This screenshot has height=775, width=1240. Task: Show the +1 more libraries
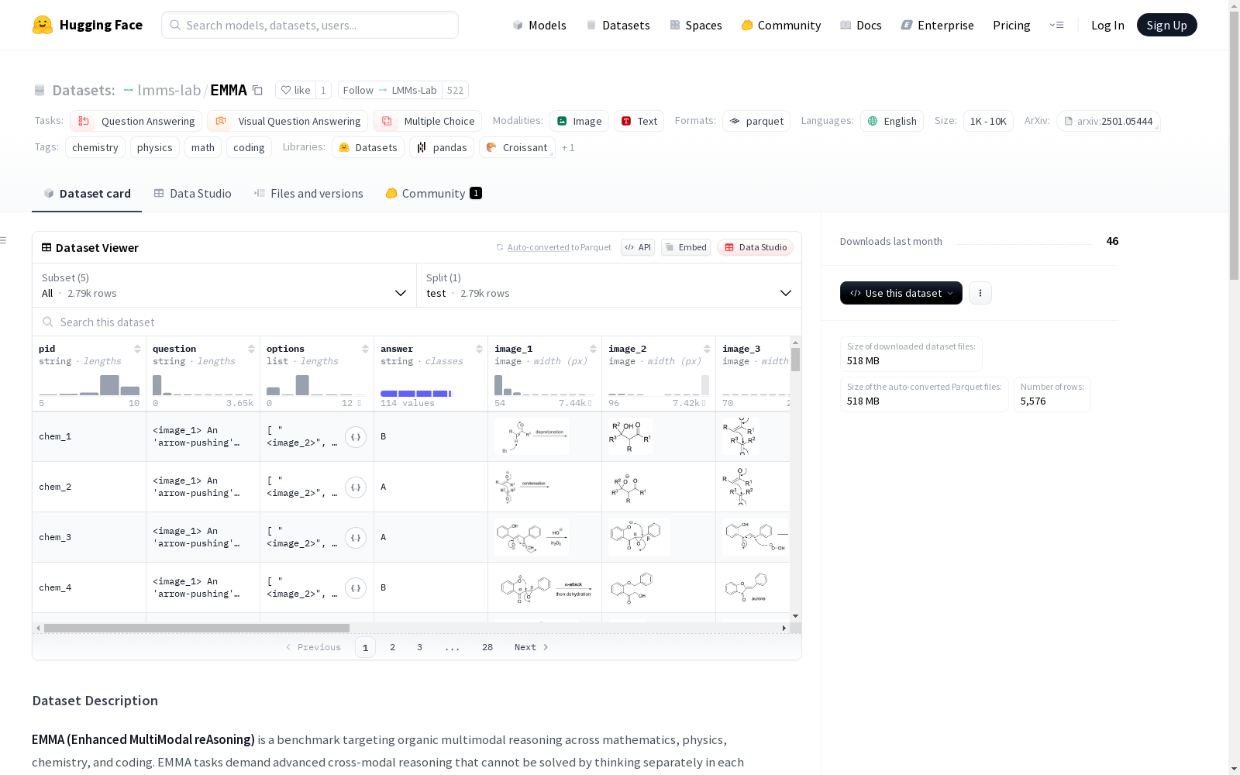(x=568, y=147)
